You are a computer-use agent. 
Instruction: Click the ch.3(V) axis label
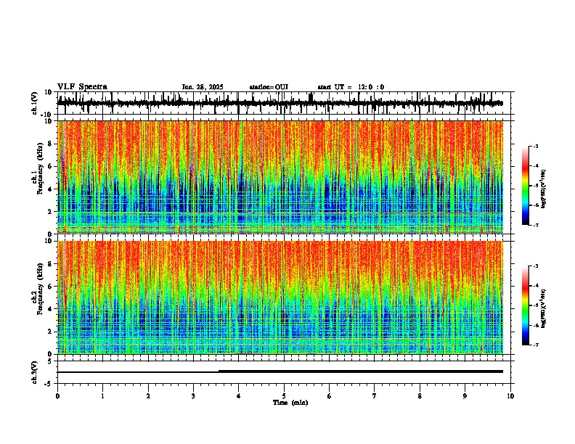[35, 372]
